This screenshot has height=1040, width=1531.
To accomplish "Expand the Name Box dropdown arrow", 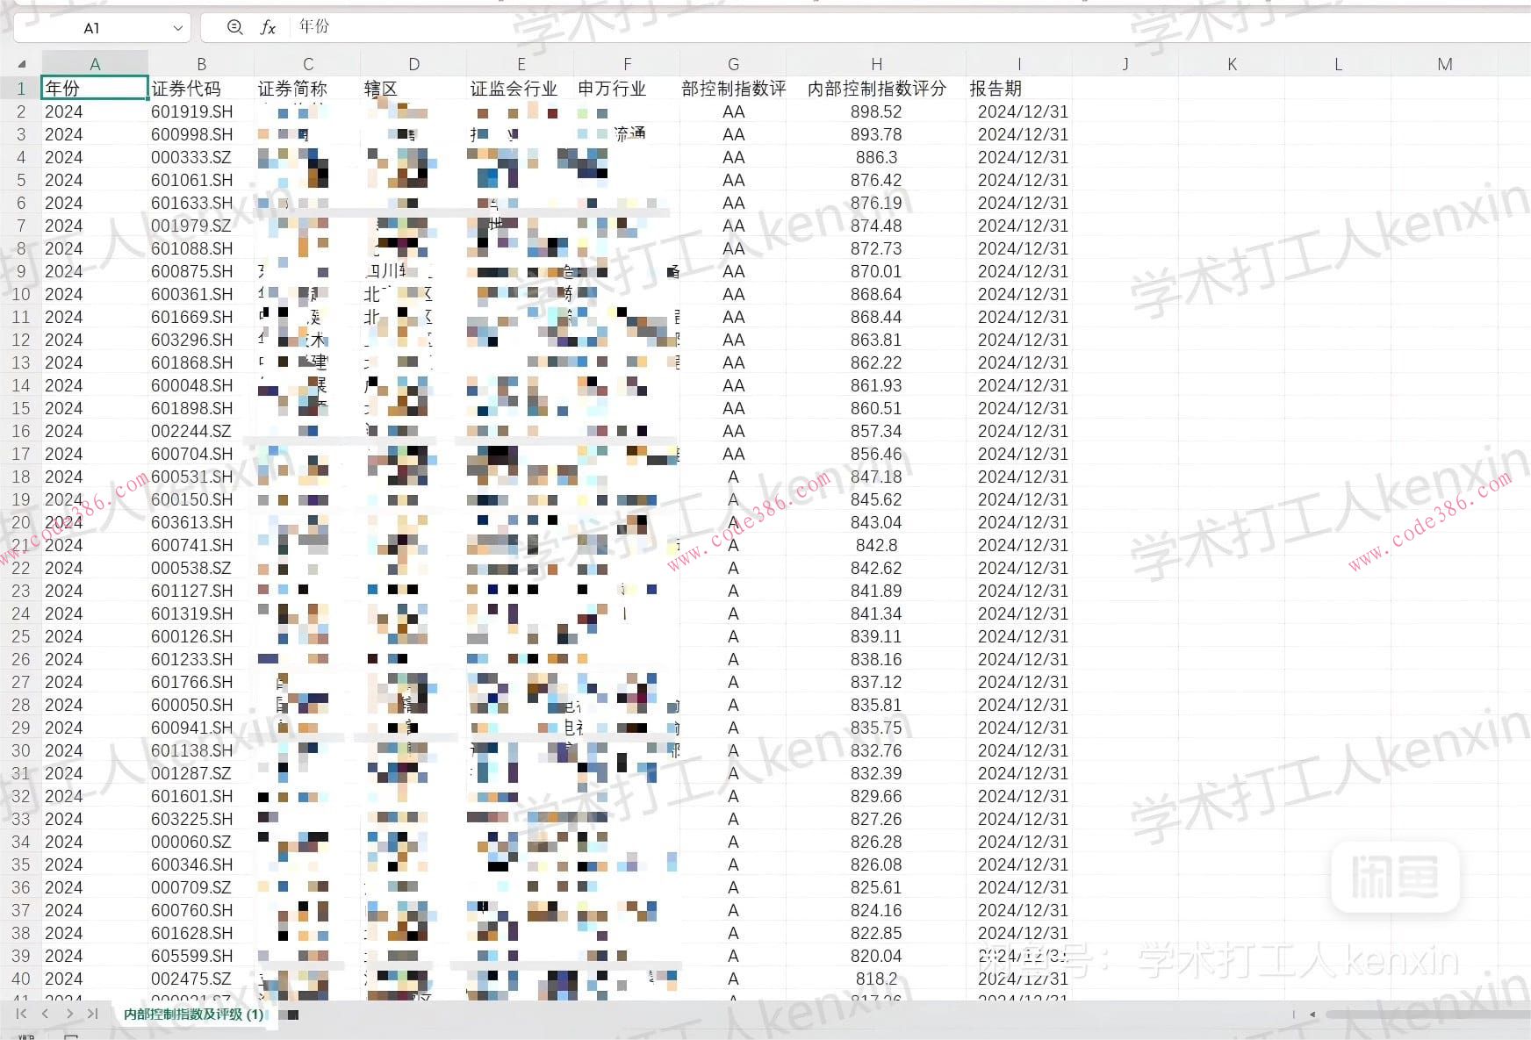I will (x=177, y=28).
